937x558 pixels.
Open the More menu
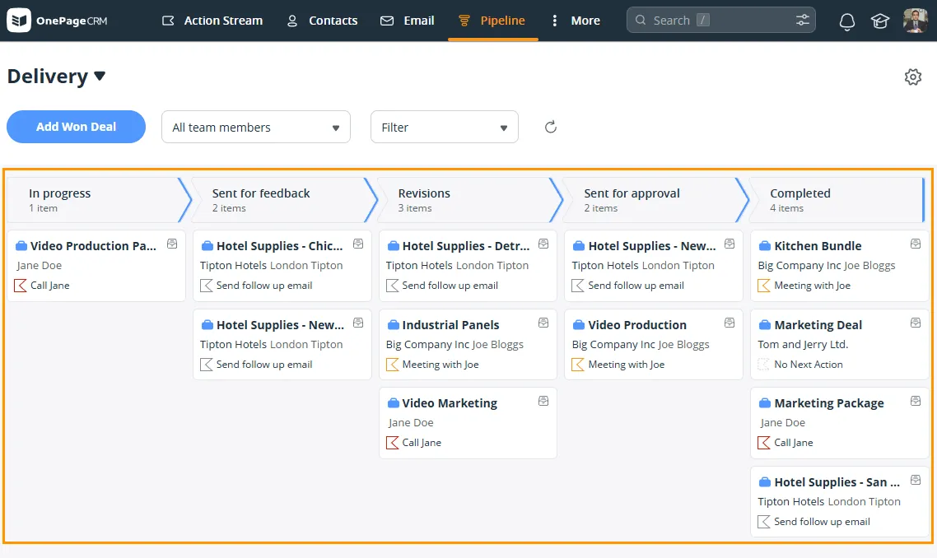coord(574,21)
